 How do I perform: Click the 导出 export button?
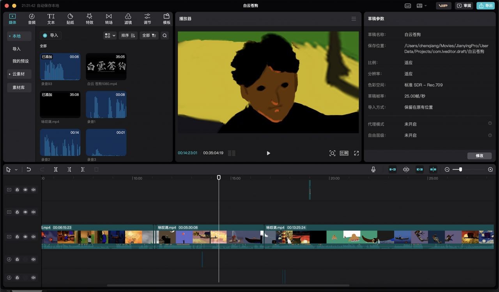(x=485, y=6)
